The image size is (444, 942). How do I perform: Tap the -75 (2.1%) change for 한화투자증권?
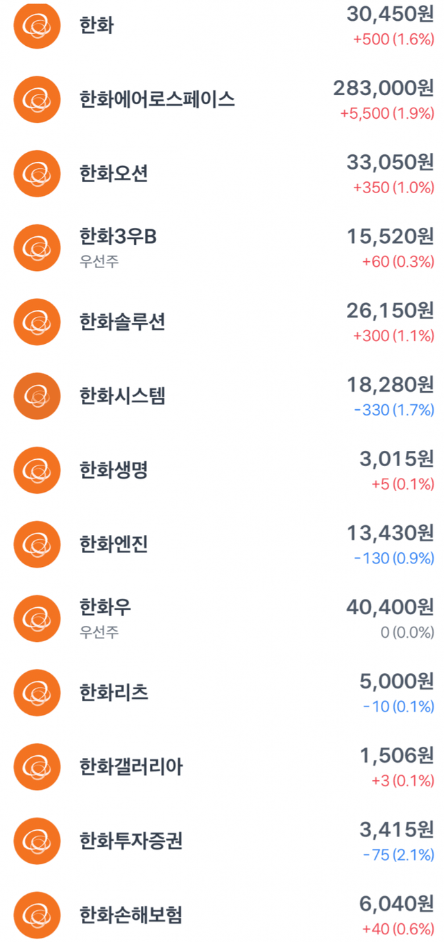pyautogui.click(x=398, y=855)
